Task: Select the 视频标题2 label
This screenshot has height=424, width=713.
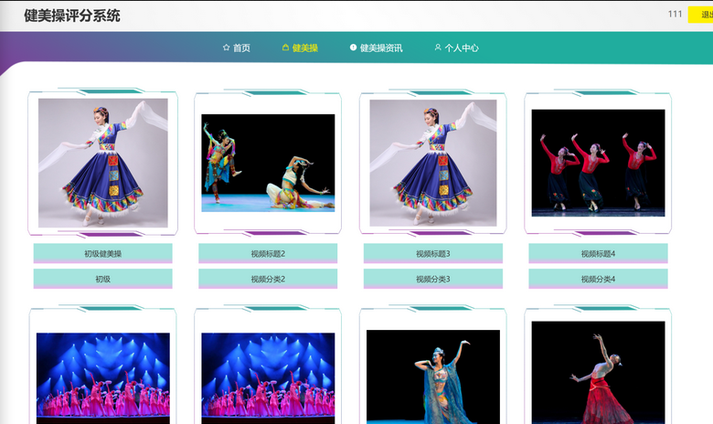Action: click(268, 253)
